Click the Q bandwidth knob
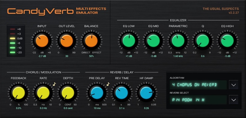Image resolution: width=246 pixels, height=118 pixels. tap(203, 41)
